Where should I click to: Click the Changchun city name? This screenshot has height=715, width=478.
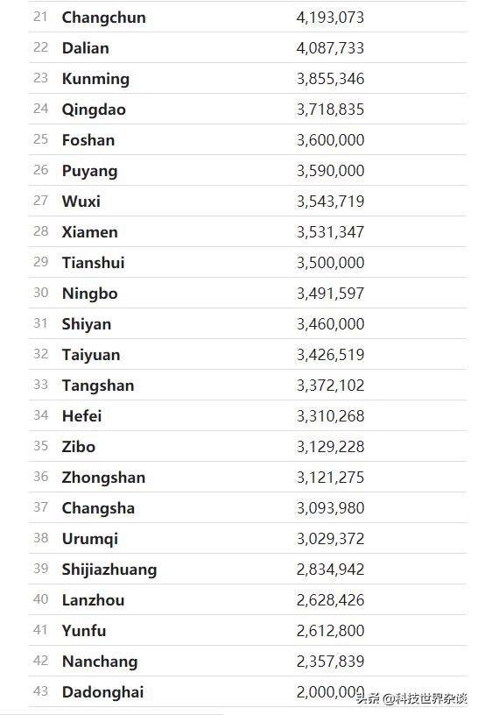click(104, 18)
